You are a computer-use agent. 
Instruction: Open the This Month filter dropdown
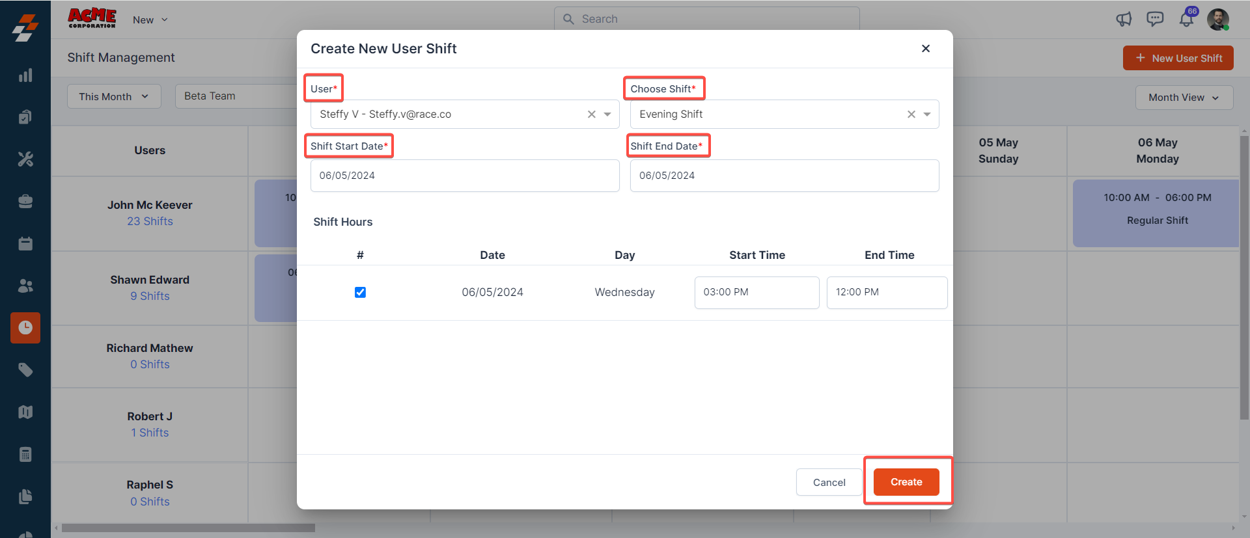tap(114, 96)
